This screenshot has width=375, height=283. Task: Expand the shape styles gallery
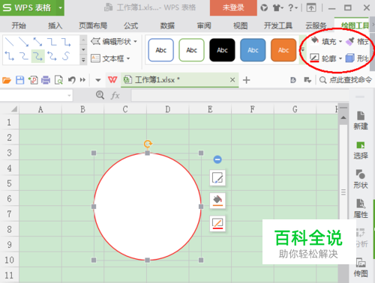pos(303,49)
